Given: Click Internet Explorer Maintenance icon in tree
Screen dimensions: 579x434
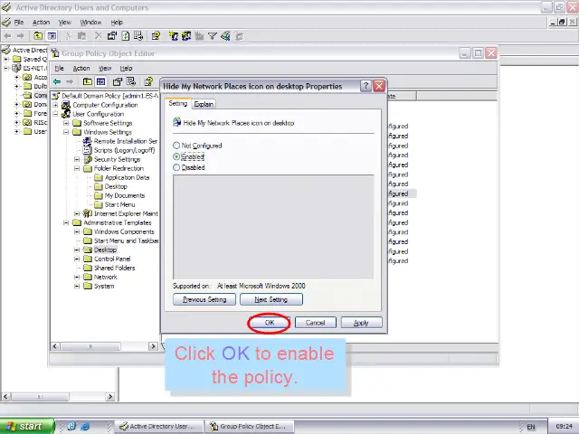Looking at the screenshot, I should pyautogui.click(x=88, y=213).
